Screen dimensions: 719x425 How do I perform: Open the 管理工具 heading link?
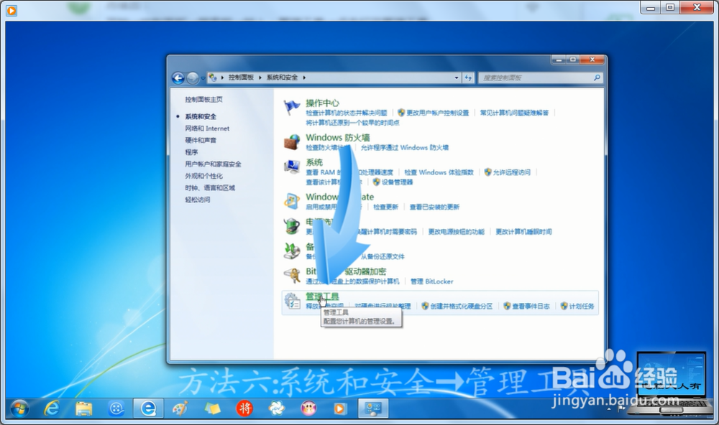click(322, 296)
